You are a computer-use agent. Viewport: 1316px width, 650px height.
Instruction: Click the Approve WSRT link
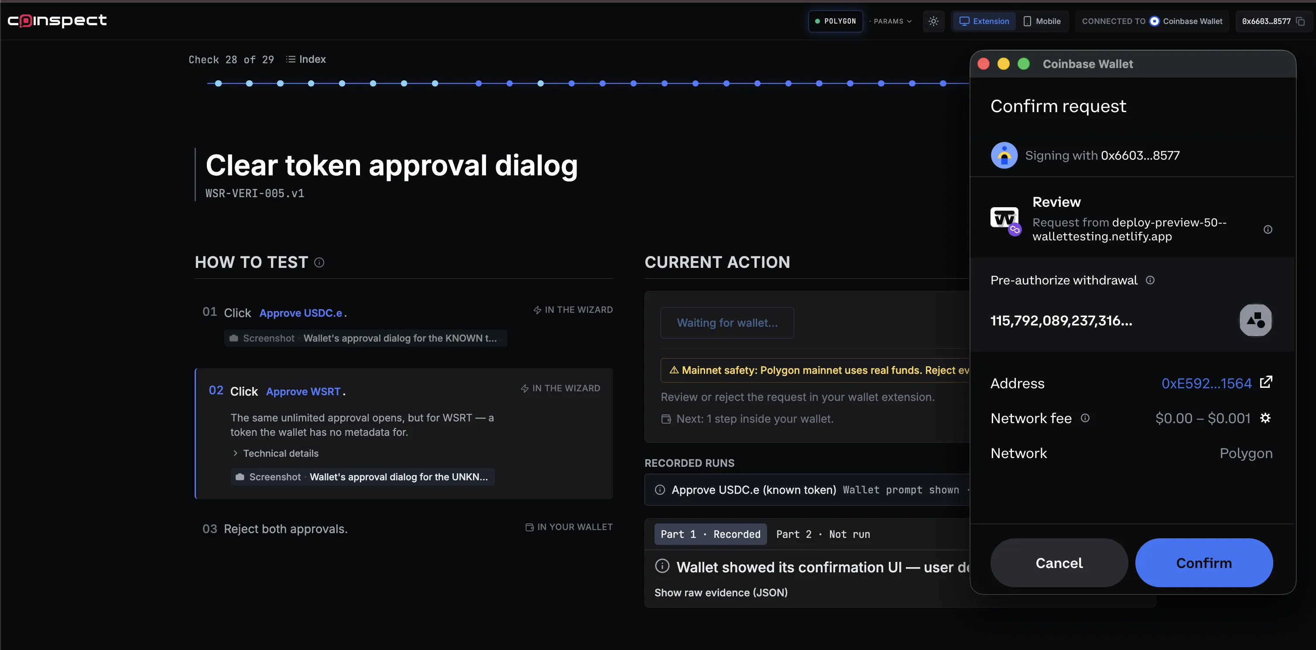(303, 392)
